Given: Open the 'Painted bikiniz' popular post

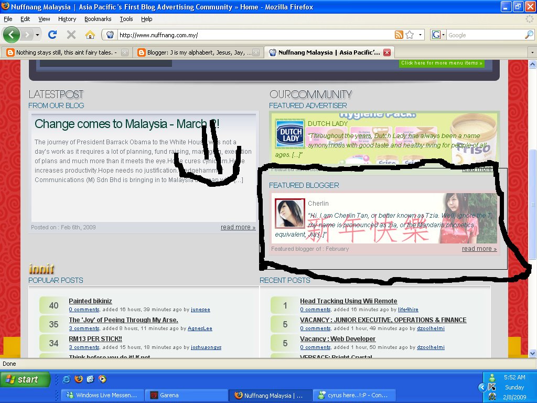Looking at the screenshot, I should point(90,301).
